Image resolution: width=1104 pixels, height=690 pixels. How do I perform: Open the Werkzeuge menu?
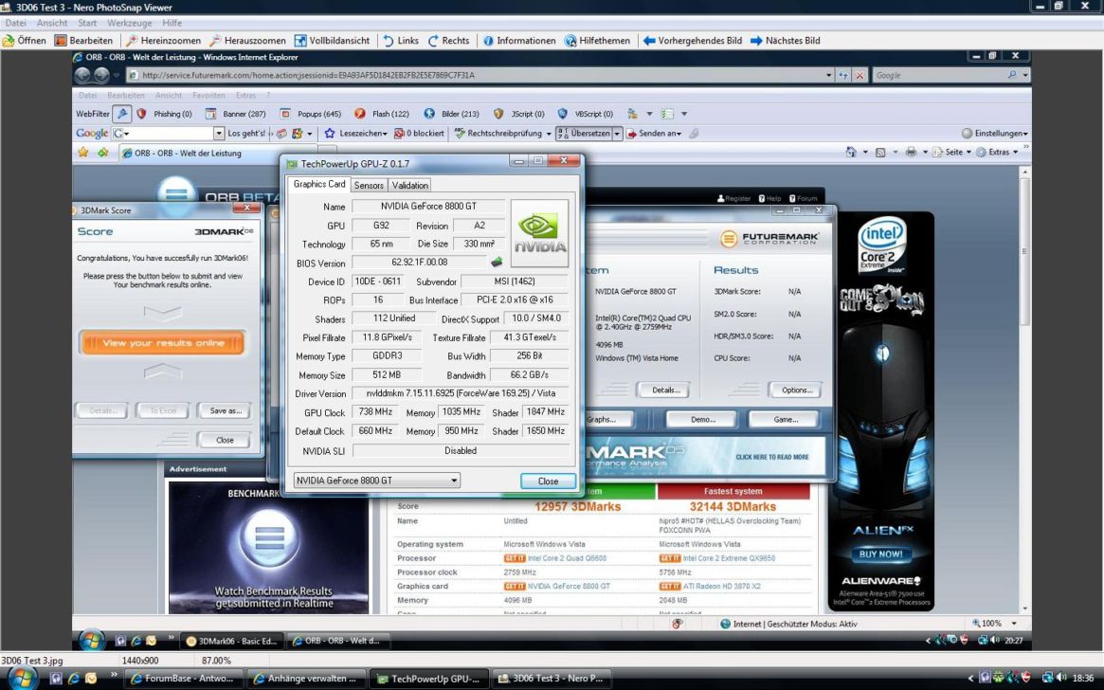pos(130,23)
